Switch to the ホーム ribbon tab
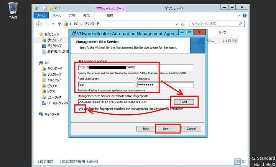 (57, 16)
